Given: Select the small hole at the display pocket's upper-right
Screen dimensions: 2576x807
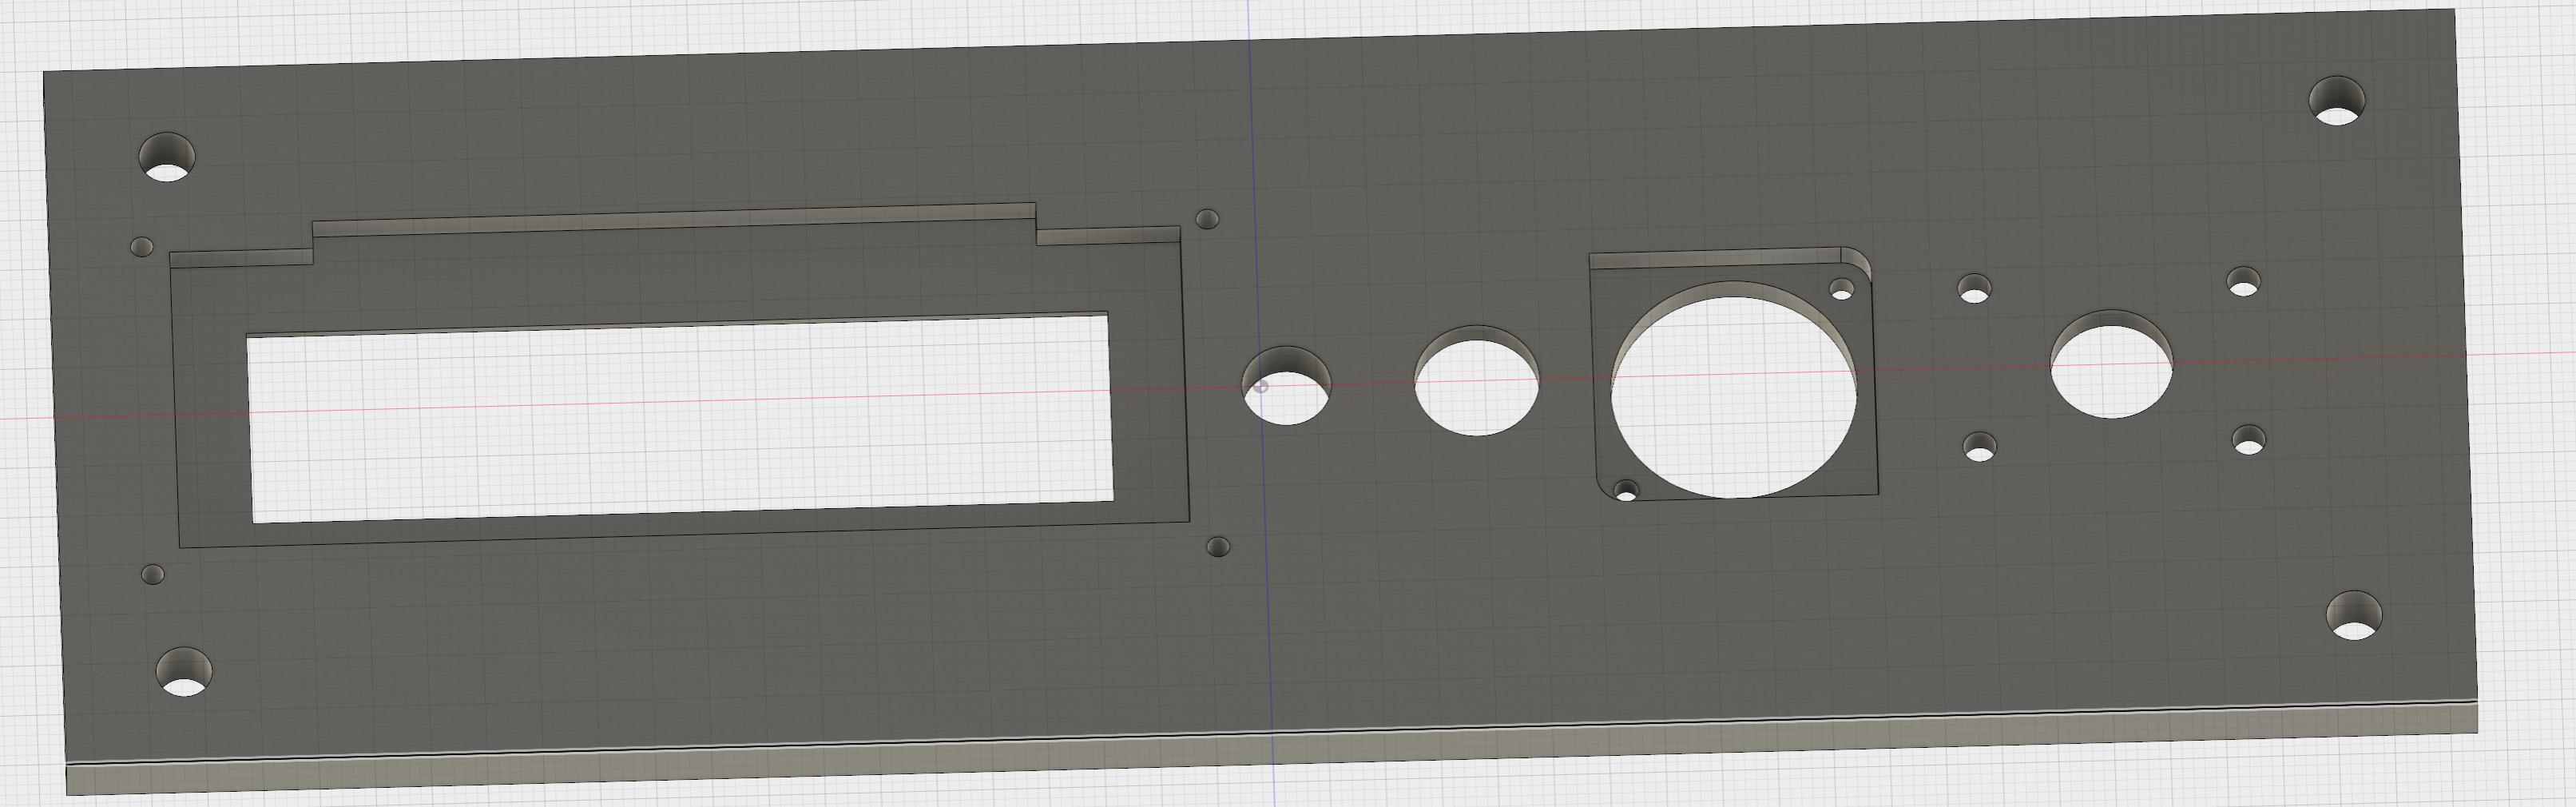Looking at the screenshot, I should pos(1207,219).
